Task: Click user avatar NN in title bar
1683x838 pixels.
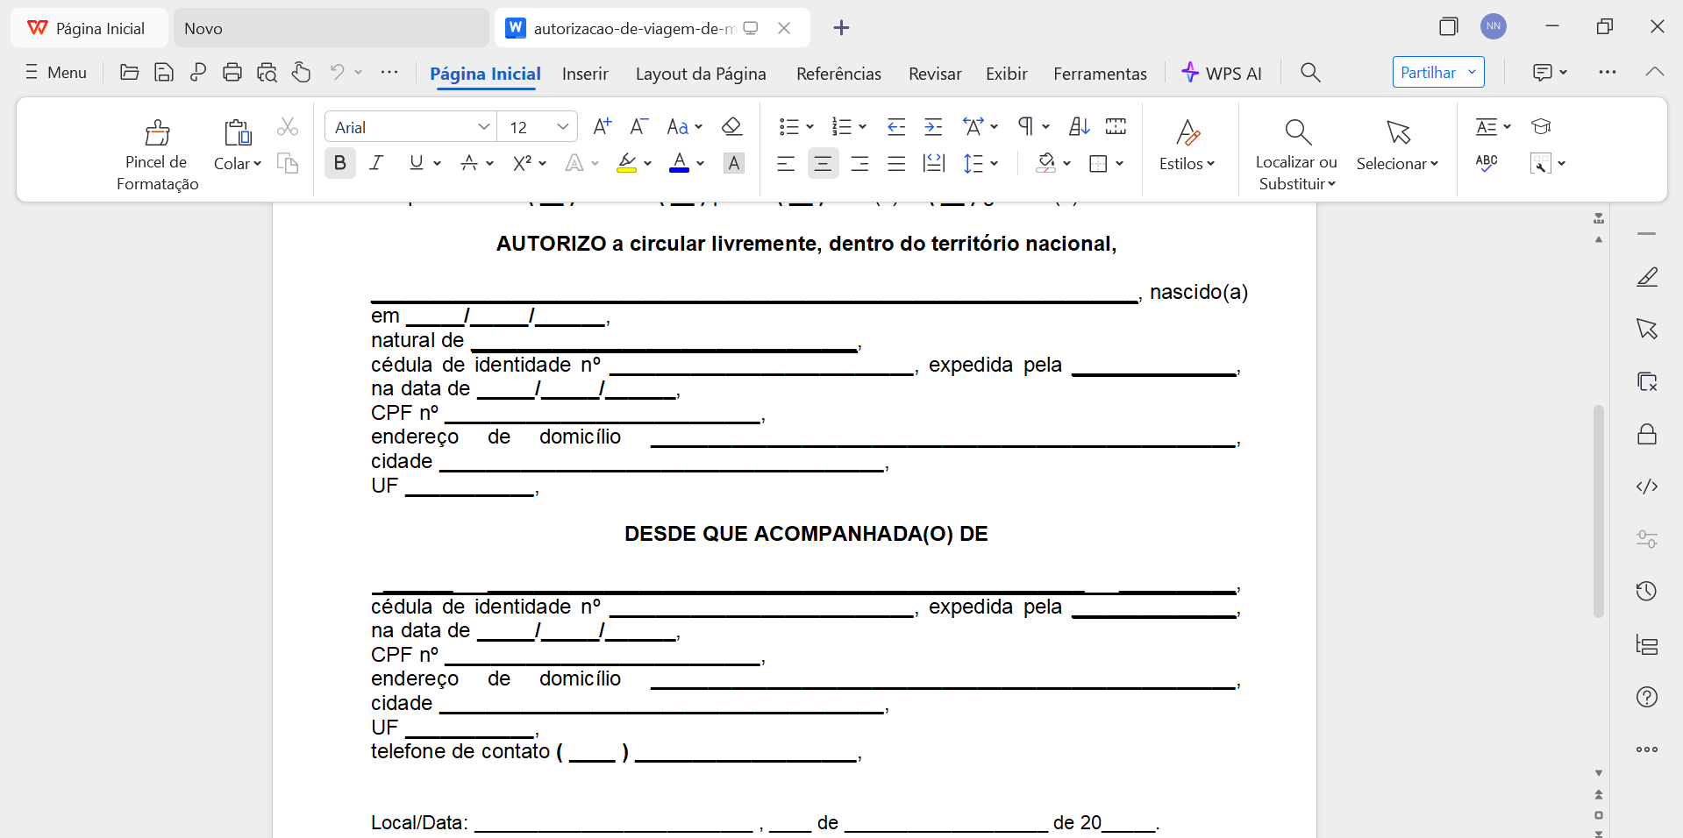Action: pos(1494,26)
